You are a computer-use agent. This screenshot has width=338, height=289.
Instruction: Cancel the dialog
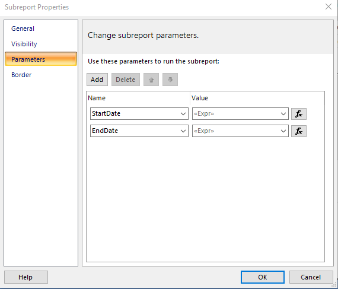click(x=311, y=277)
